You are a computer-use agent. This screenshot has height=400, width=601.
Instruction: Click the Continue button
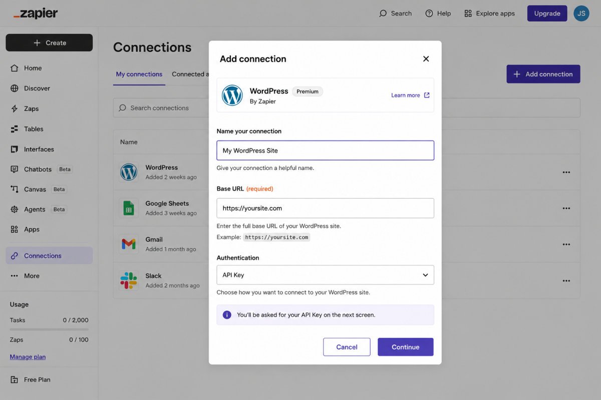(x=406, y=347)
